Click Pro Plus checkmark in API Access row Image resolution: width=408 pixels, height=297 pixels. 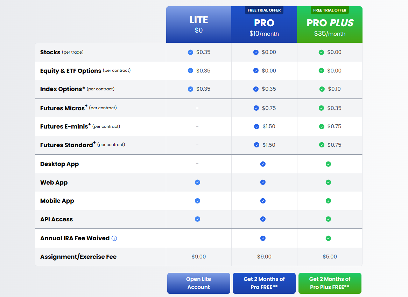coord(328,219)
